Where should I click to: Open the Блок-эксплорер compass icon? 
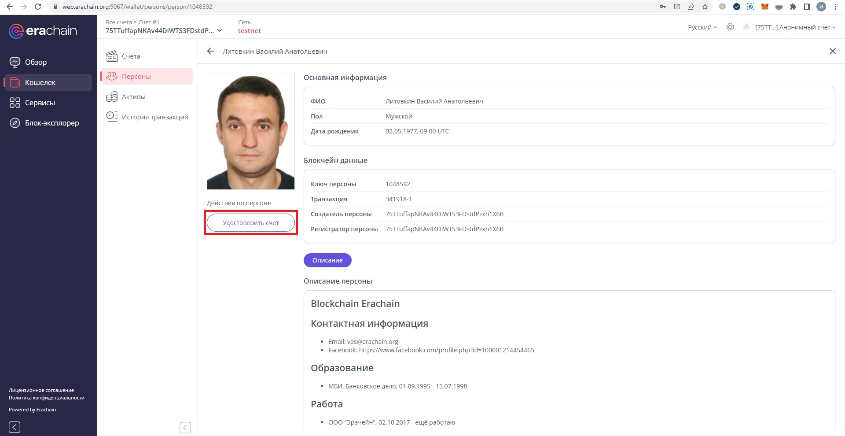(14, 123)
